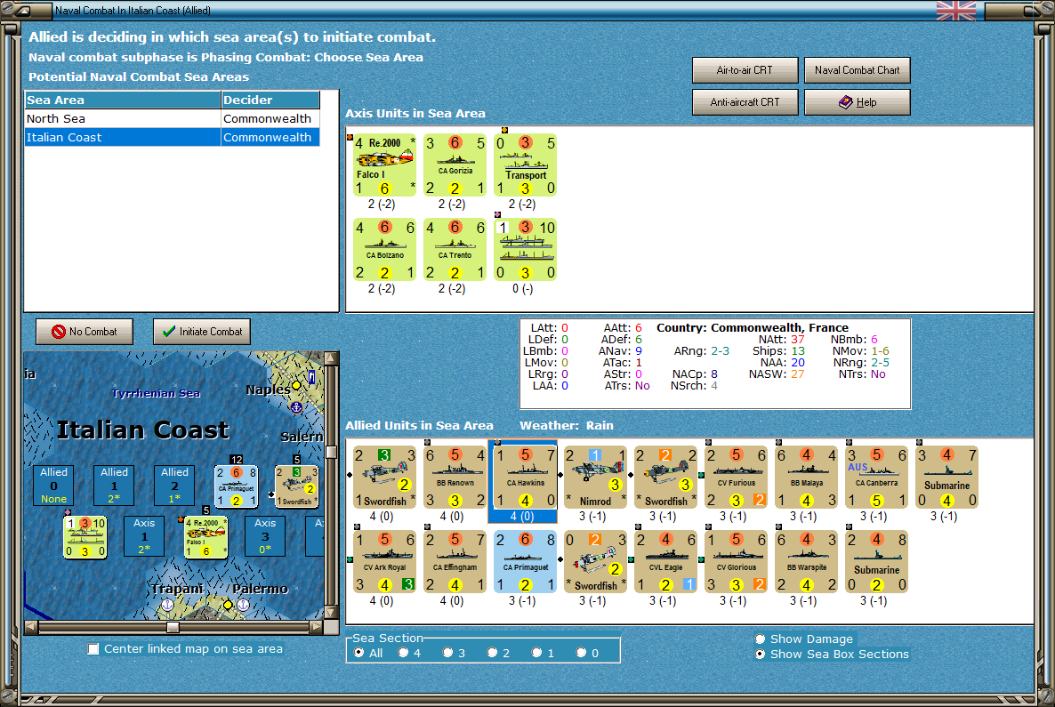The height and width of the screenshot is (707, 1055).
Task: Select the All sea section radio button
Action: tap(358, 653)
